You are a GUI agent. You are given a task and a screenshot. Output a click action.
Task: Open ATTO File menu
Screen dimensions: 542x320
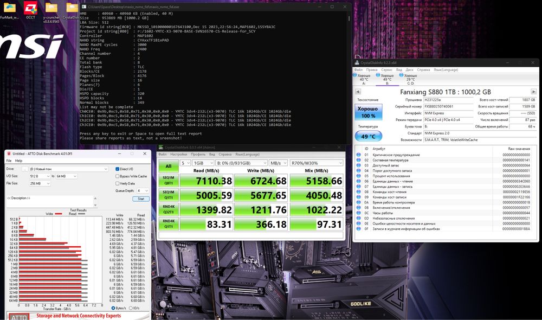coord(9,161)
